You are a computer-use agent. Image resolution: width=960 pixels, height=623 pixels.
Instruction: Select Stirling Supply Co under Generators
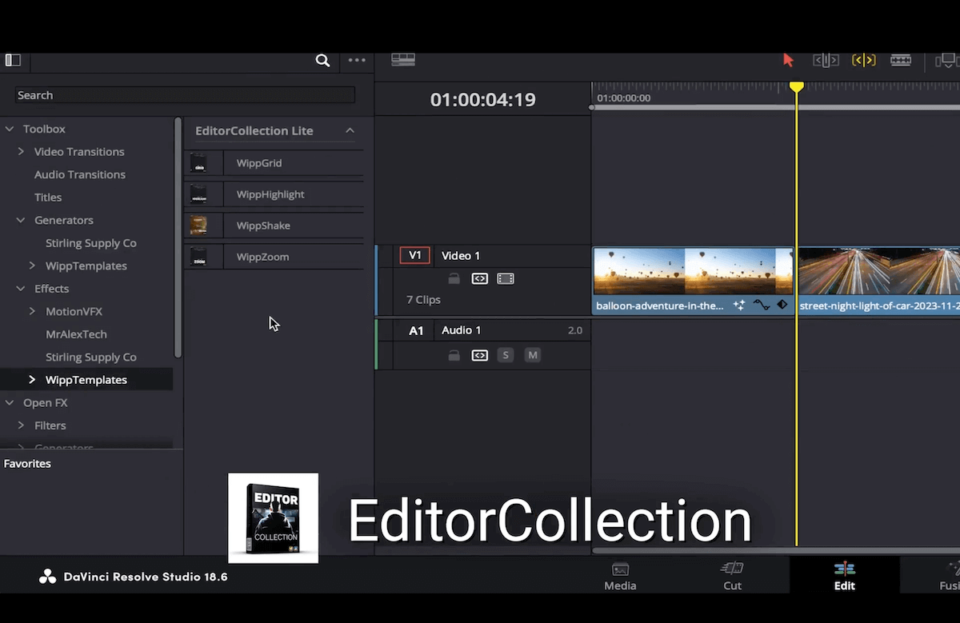coord(91,243)
